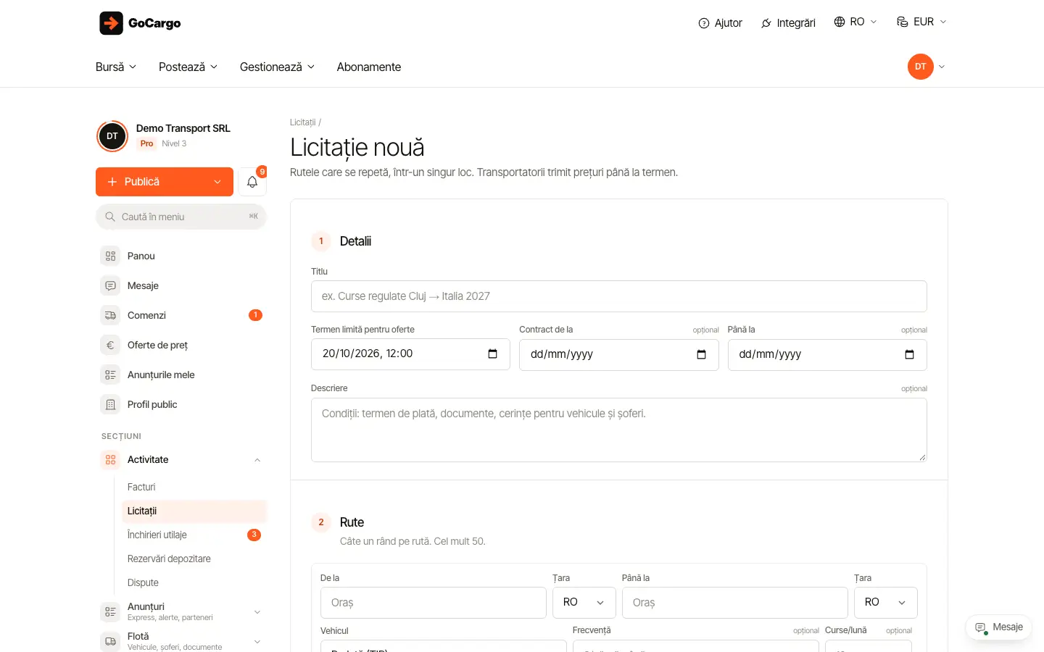
Task: Open the destination Țara RO dropdown
Action: [886, 603]
